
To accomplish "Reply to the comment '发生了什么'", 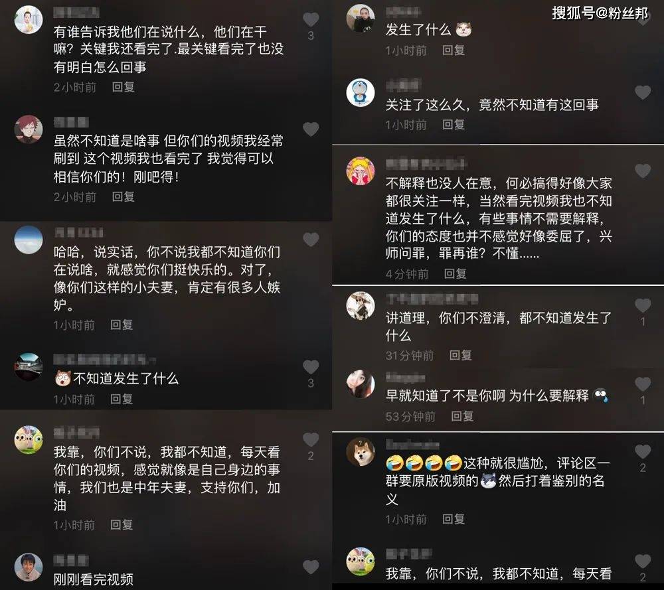I will [x=454, y=50].
